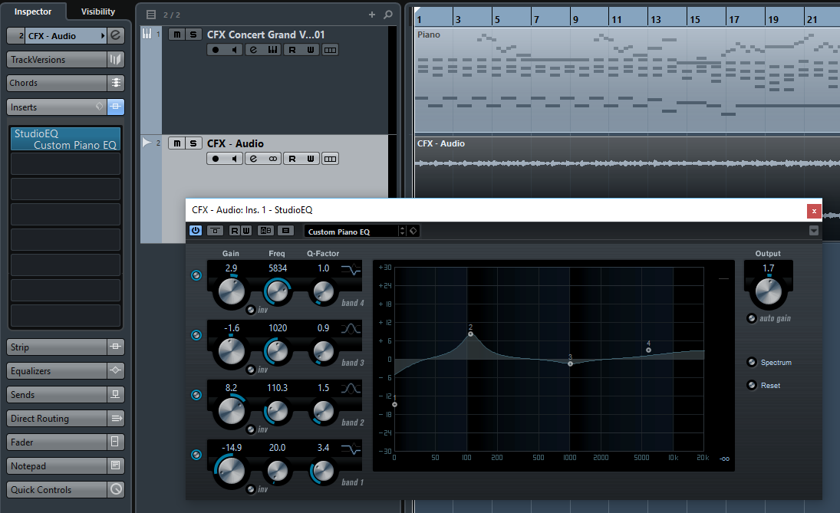Open the Notepad section
This screenshot has height=513, width=840.
65,466
